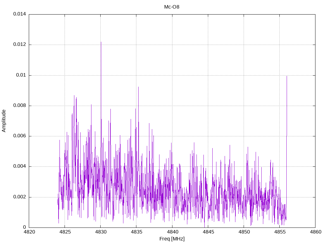Click the 4820 x-axis tick label
The width and height of the screenshot is (324, 243).
(x=29, y=232)
